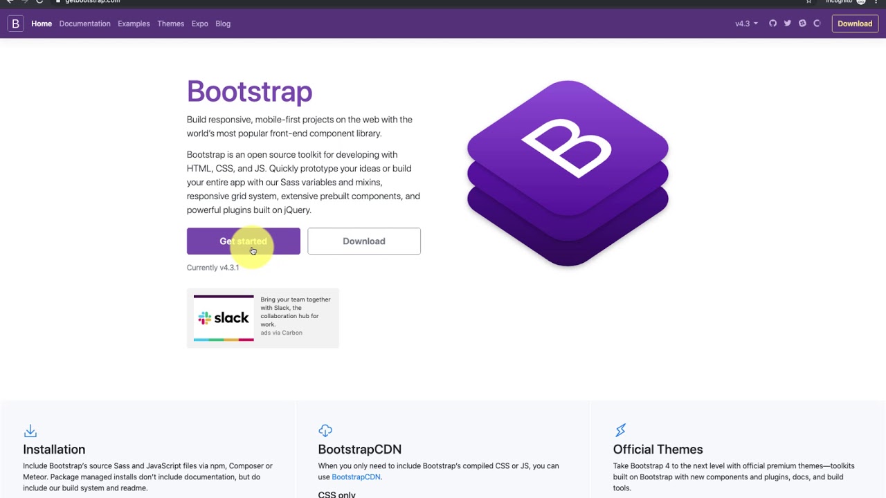Go to the Examples page

pyautogui.click(x=134, y=24)
